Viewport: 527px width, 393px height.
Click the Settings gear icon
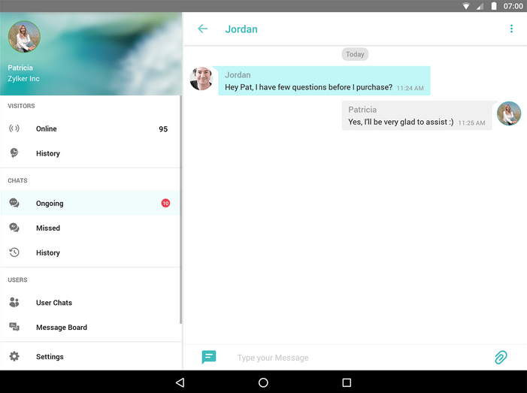tap(14, 356)
